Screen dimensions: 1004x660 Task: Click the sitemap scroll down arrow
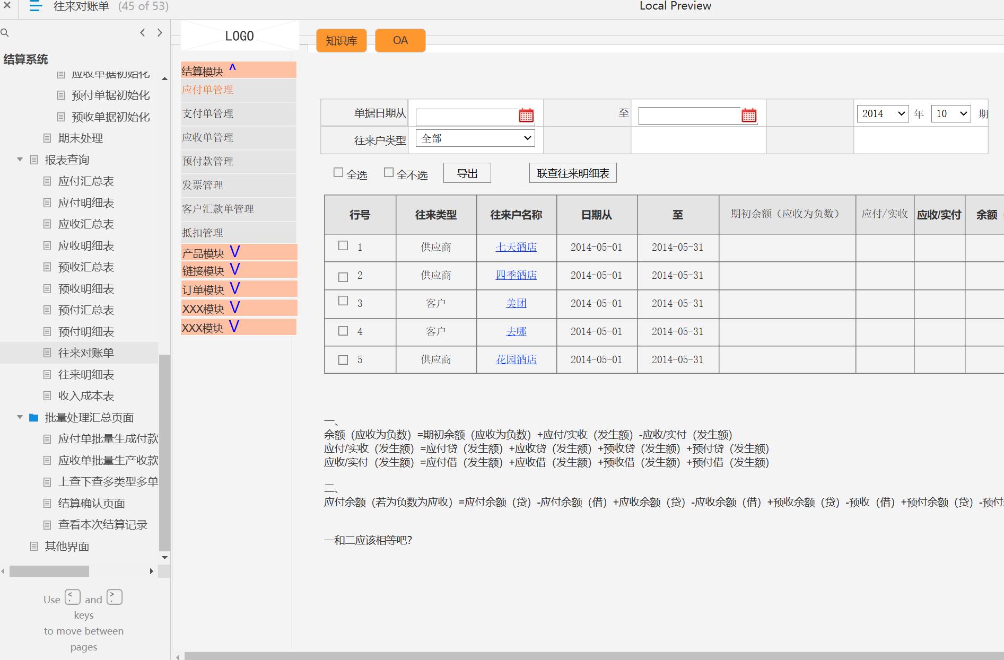pos(164,558)
